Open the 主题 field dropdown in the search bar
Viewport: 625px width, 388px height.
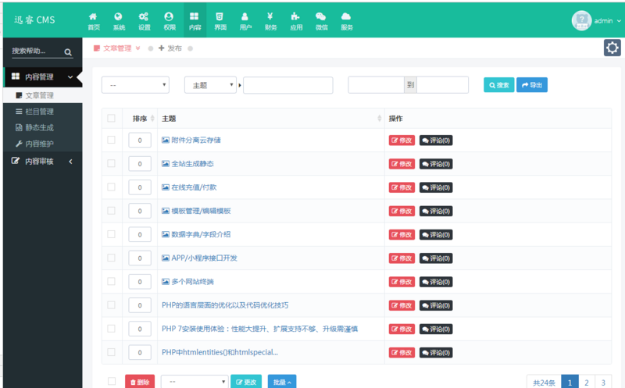pos(210,85)
